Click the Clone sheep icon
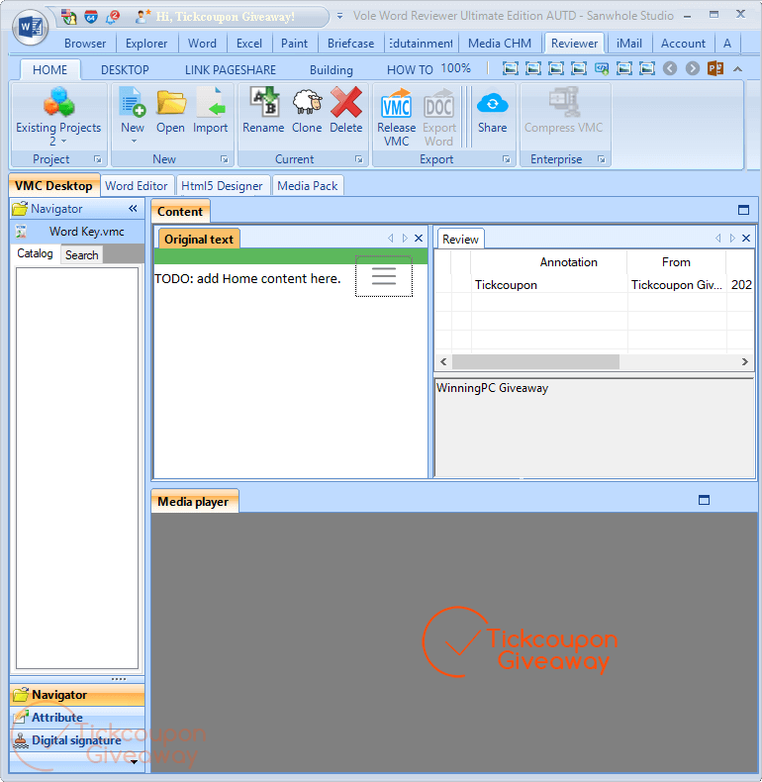The width and height of the screenshot is (762, 782). (307, 102)
